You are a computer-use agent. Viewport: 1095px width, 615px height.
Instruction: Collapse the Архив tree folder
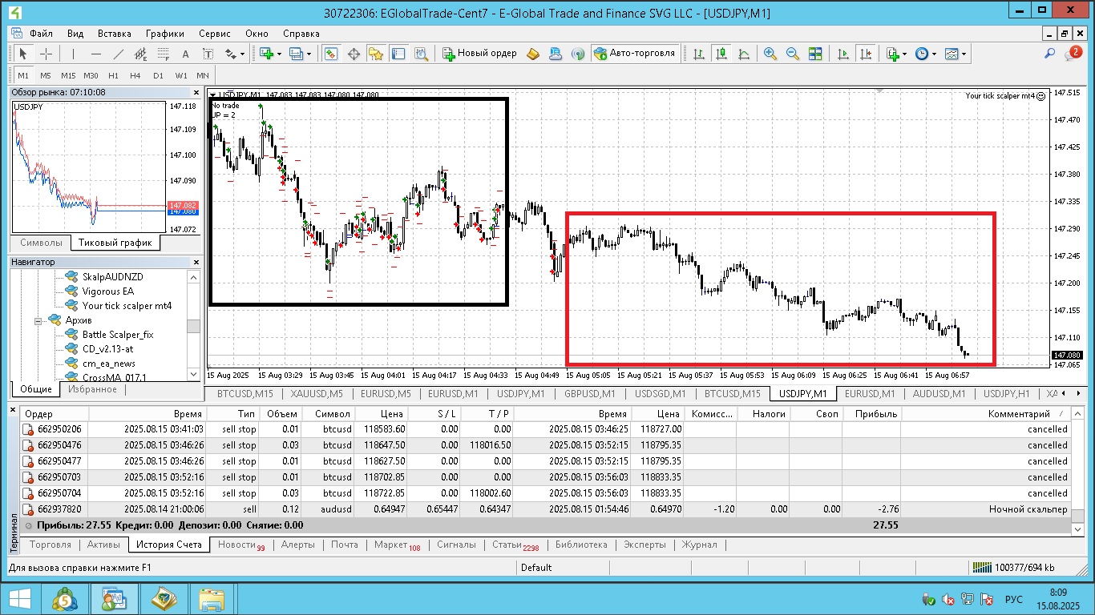click(x=38, y=320)
